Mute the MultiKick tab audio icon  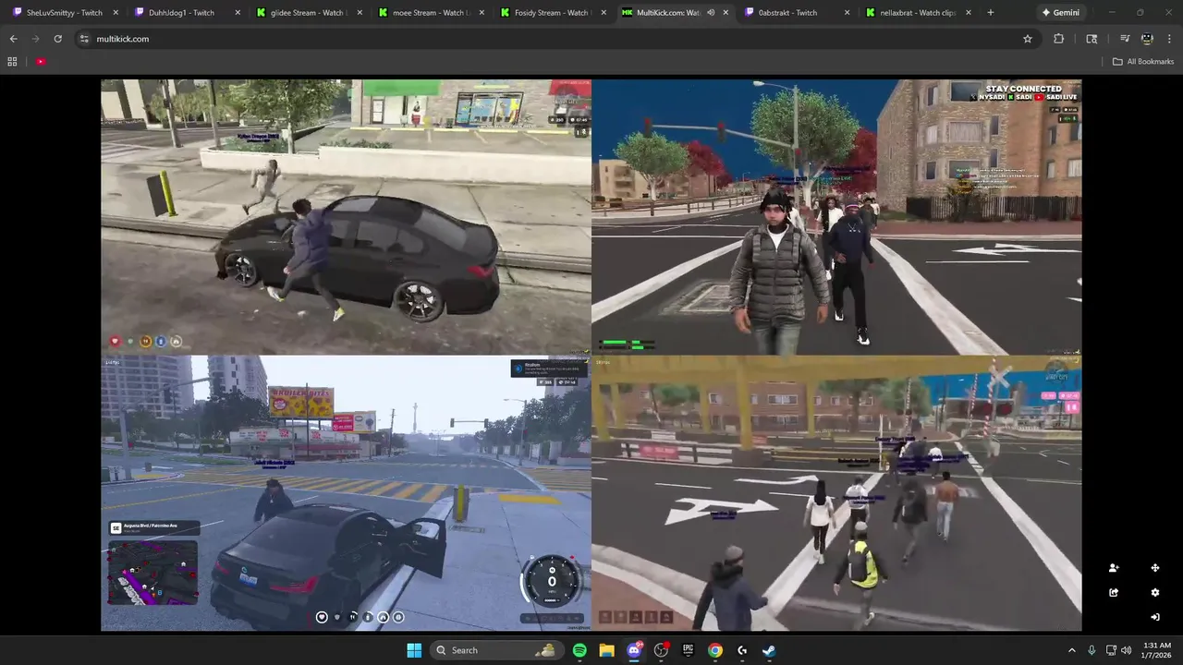pyautogui.click(x=710, y=13)
